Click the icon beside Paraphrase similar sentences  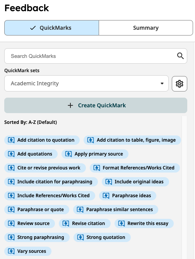(x=80, y=210)
